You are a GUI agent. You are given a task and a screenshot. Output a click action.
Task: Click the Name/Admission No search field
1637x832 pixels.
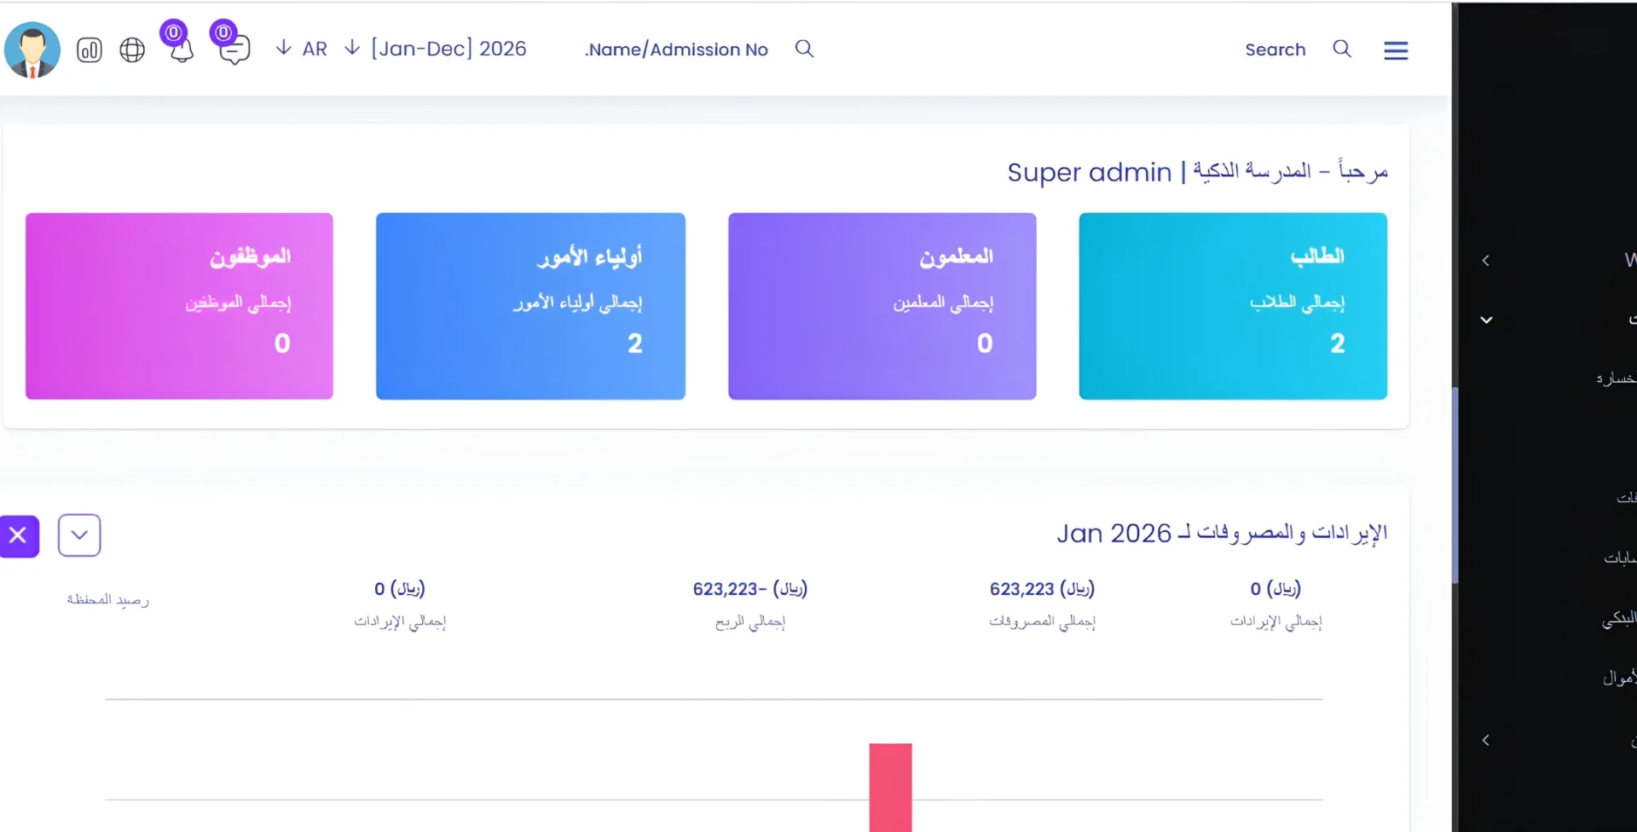point(677,49)
